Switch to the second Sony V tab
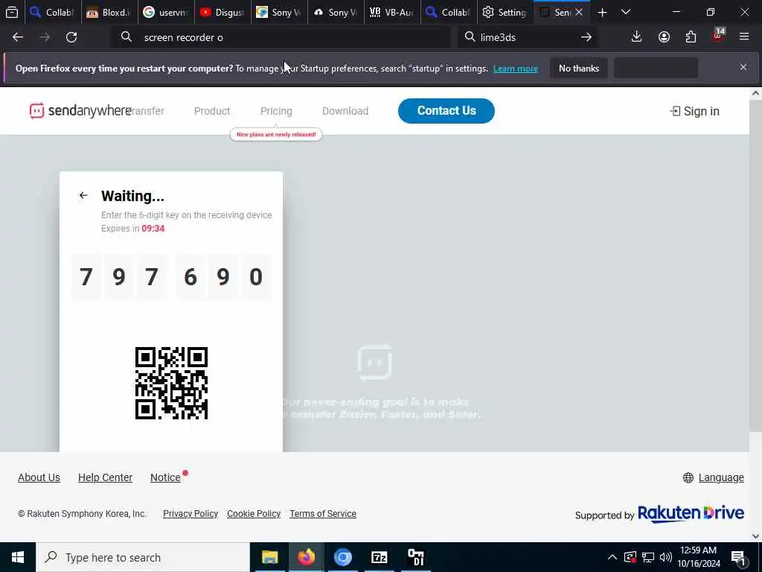The height and width of the screenshot is (572, 762). tap(336, 13)
